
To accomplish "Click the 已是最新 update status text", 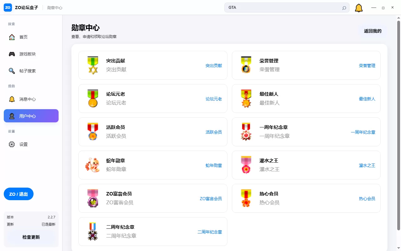I will point(49,224).
